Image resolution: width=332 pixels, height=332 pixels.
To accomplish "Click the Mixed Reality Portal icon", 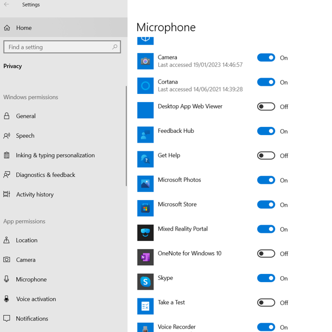I will click(x=145, y=233).
